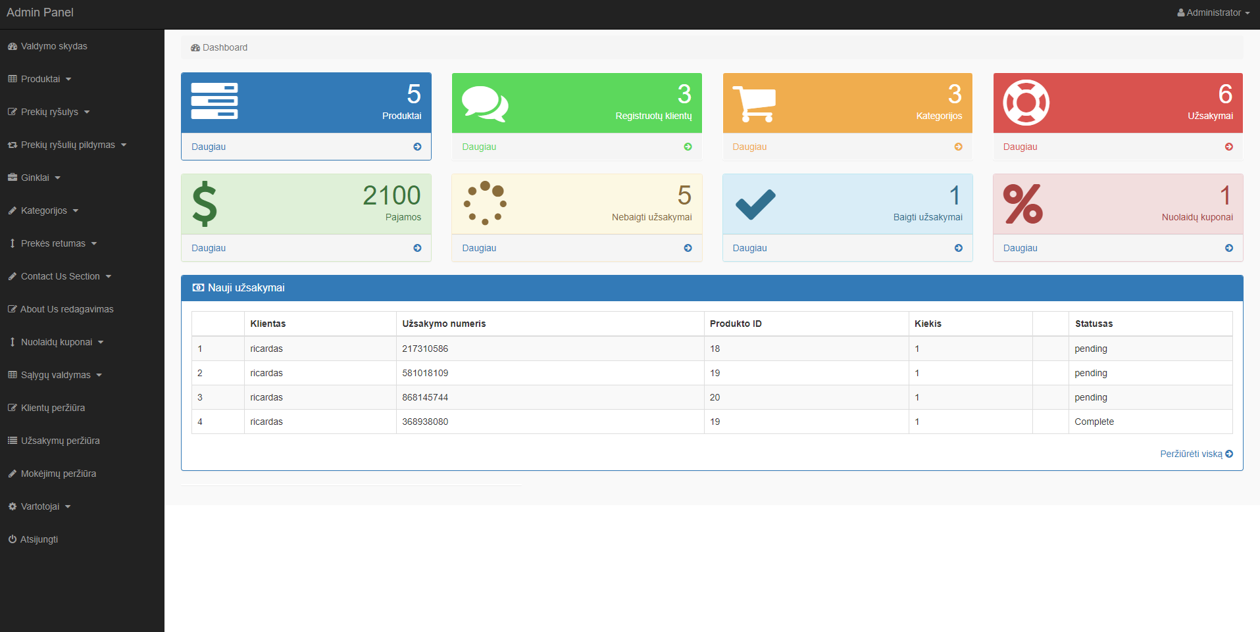Image resolution: width=1260 pixels, height=632 pixels.
Task: Open Mokėjimų peržiūra page
Action: [52, 474]
